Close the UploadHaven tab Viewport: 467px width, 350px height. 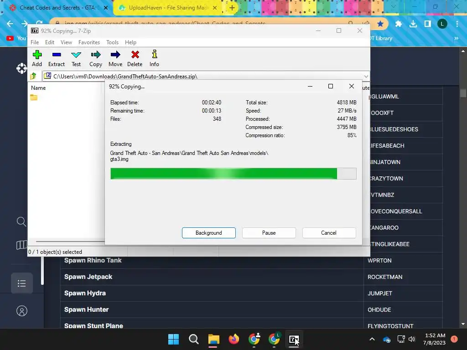(x=215, y=8)
